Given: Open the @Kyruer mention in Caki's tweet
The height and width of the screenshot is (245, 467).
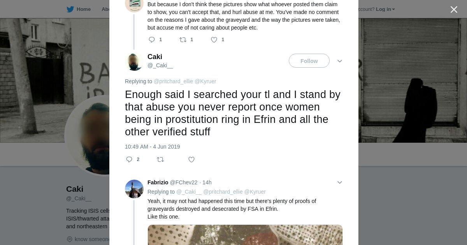Looking at the screenshot, I should click(205, 81).
